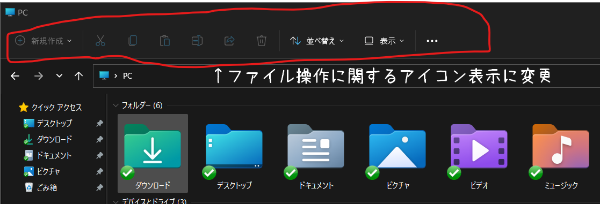Select クイック アクセス in the sidebar
The image size is (600, 204).
coord(50,108)
